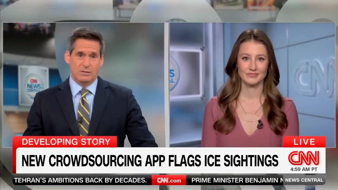This screenshot has width=338, height=190.
Task: Click the headline about the crowdsourcing app
Action: [x=150, y=160]
